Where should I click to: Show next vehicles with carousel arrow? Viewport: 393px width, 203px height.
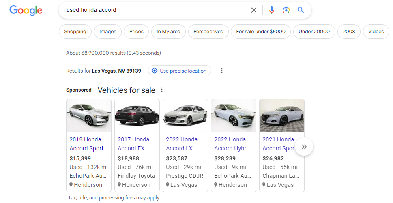tap(304, 147)
